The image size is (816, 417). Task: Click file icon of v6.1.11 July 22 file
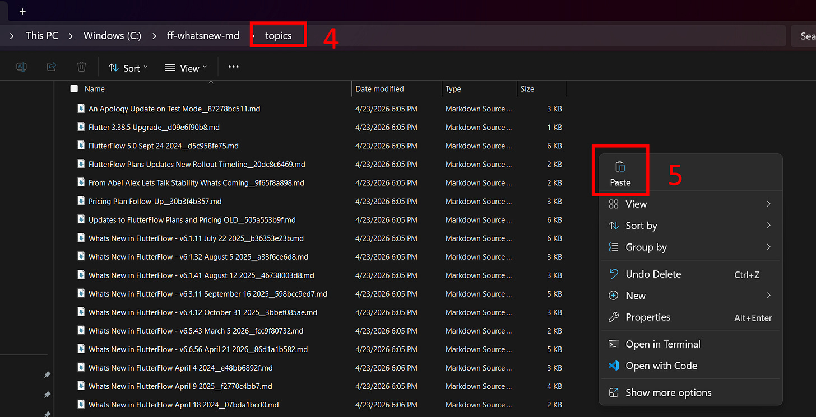coord(81,238)
